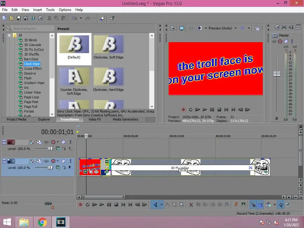Switch to the Media Generators tab
Image resolution: width=304 pixels, height=228 pixels.
click(x=126, y=119)
